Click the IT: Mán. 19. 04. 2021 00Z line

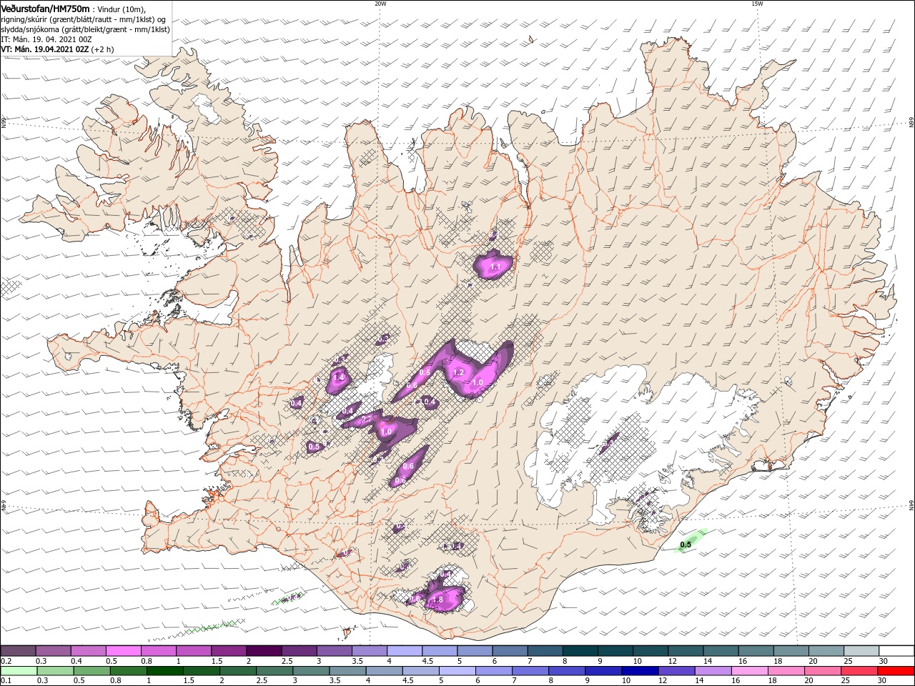(46, 40)
